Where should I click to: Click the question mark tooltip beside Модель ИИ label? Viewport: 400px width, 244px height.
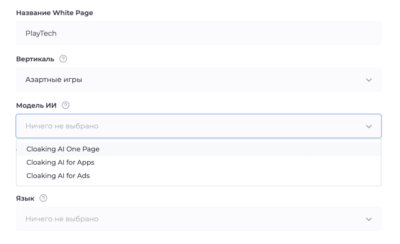point(66,105)
